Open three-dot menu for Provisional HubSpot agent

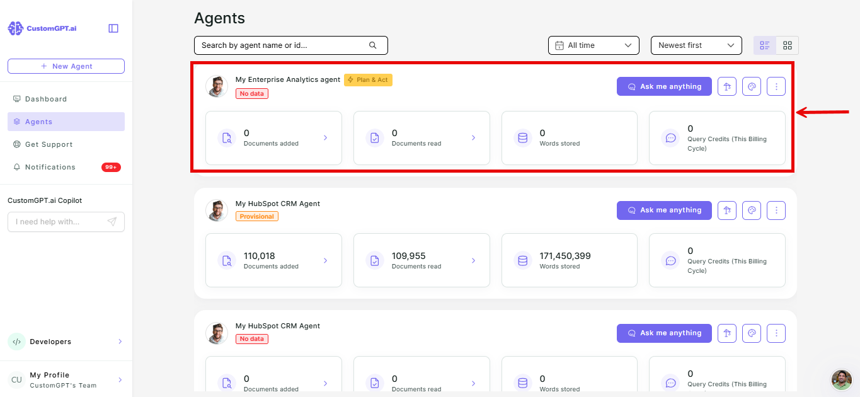coord(776,210)
